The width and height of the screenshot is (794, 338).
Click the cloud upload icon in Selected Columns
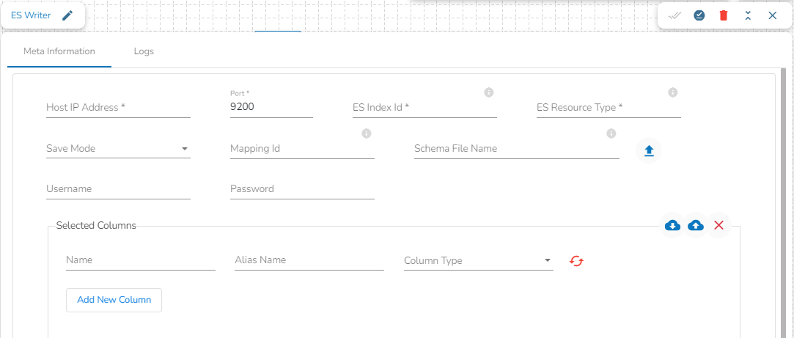pos(696,225)
